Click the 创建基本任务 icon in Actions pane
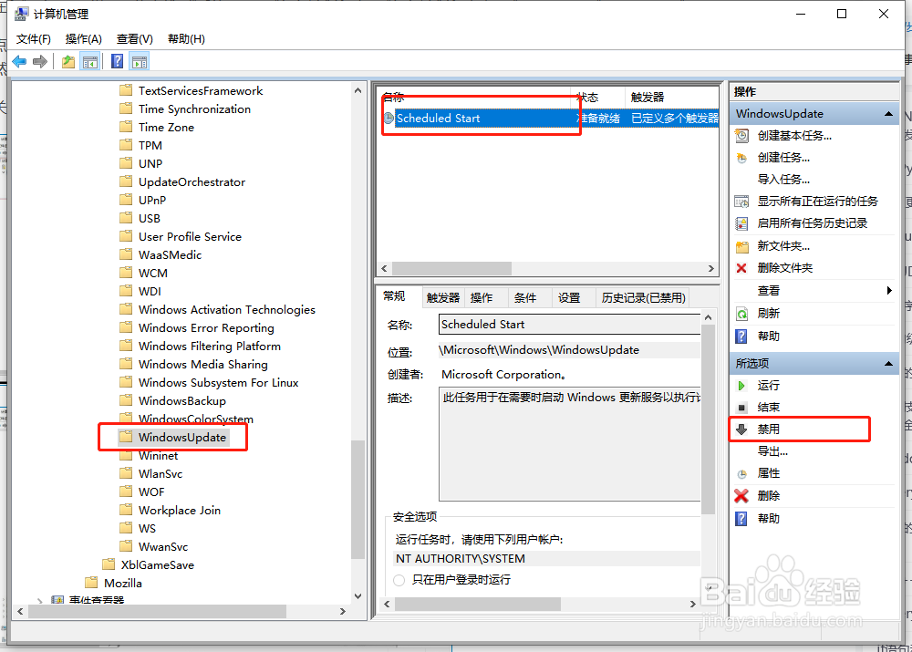 pos(741,136)
